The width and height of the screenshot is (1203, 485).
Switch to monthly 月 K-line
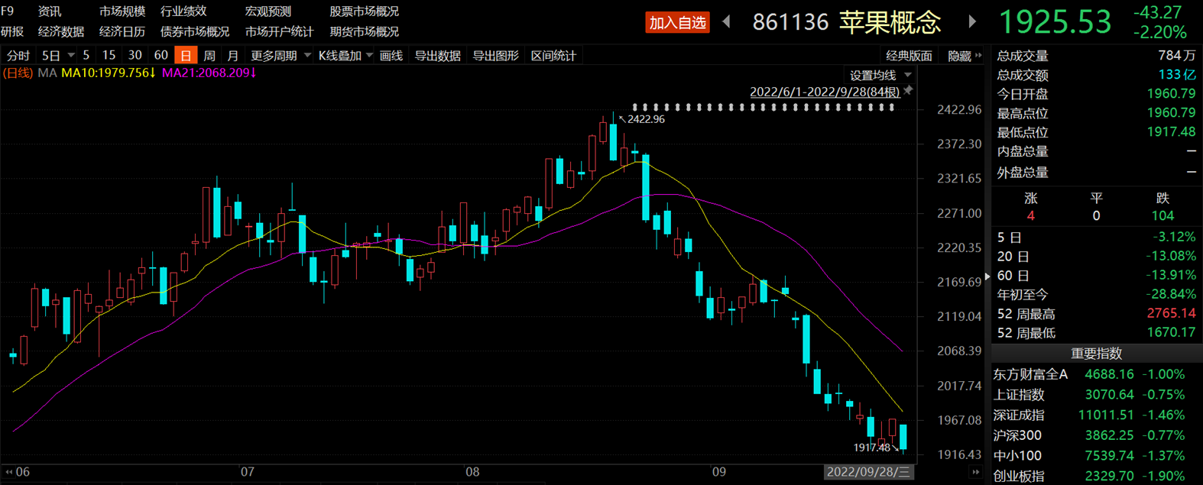click(233, 56)
